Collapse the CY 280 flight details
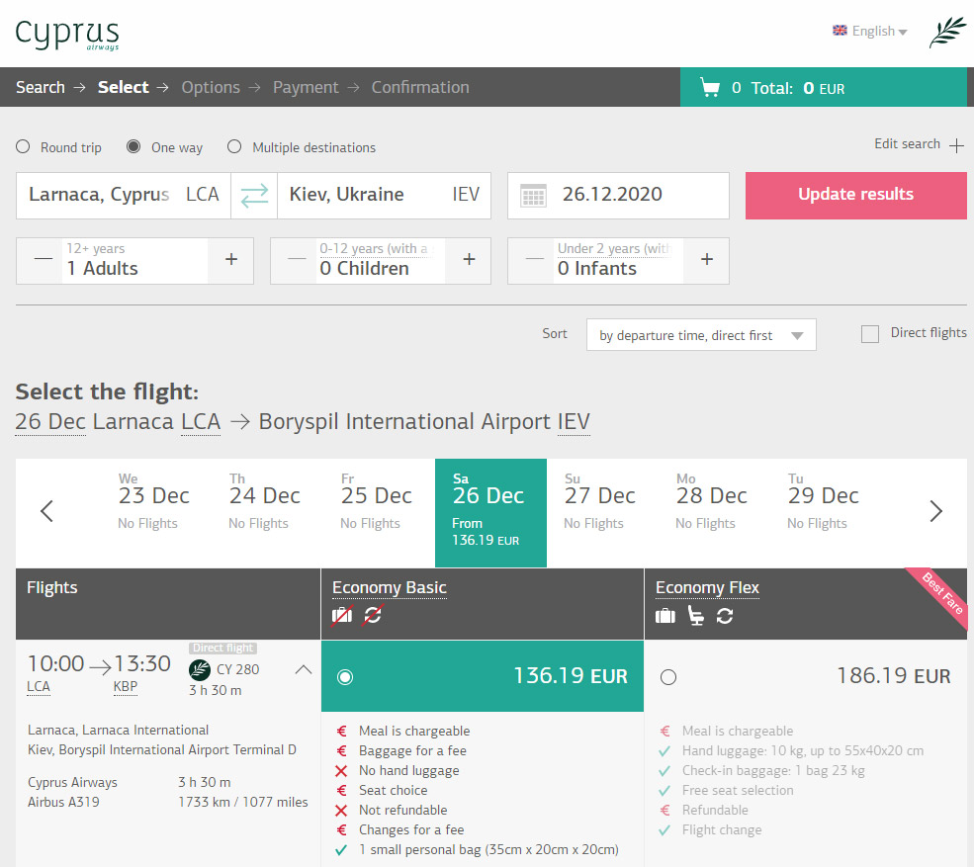 click(x=304, y=669)
